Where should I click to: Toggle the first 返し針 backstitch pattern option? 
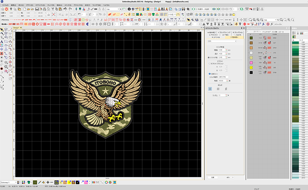click(x=210, y=89)
